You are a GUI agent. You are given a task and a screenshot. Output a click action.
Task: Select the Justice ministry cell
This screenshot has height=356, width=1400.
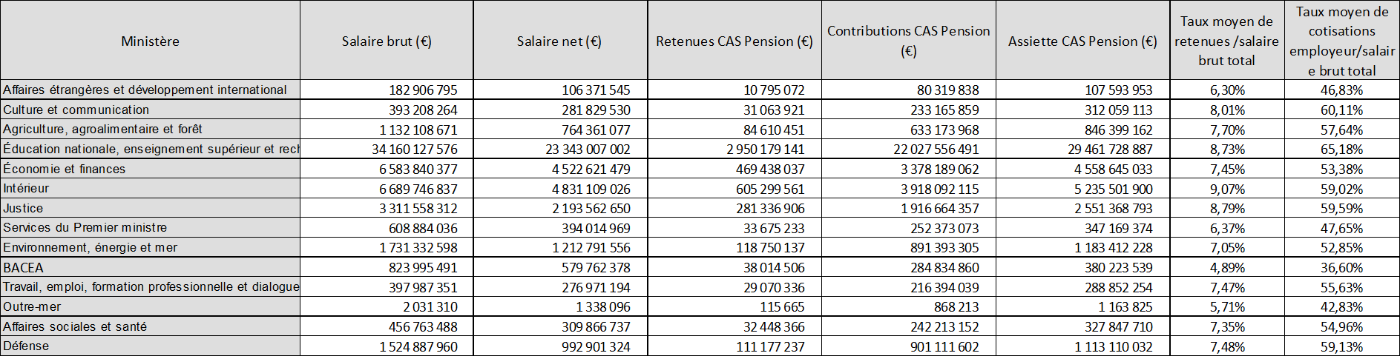(x=23, y=208)
